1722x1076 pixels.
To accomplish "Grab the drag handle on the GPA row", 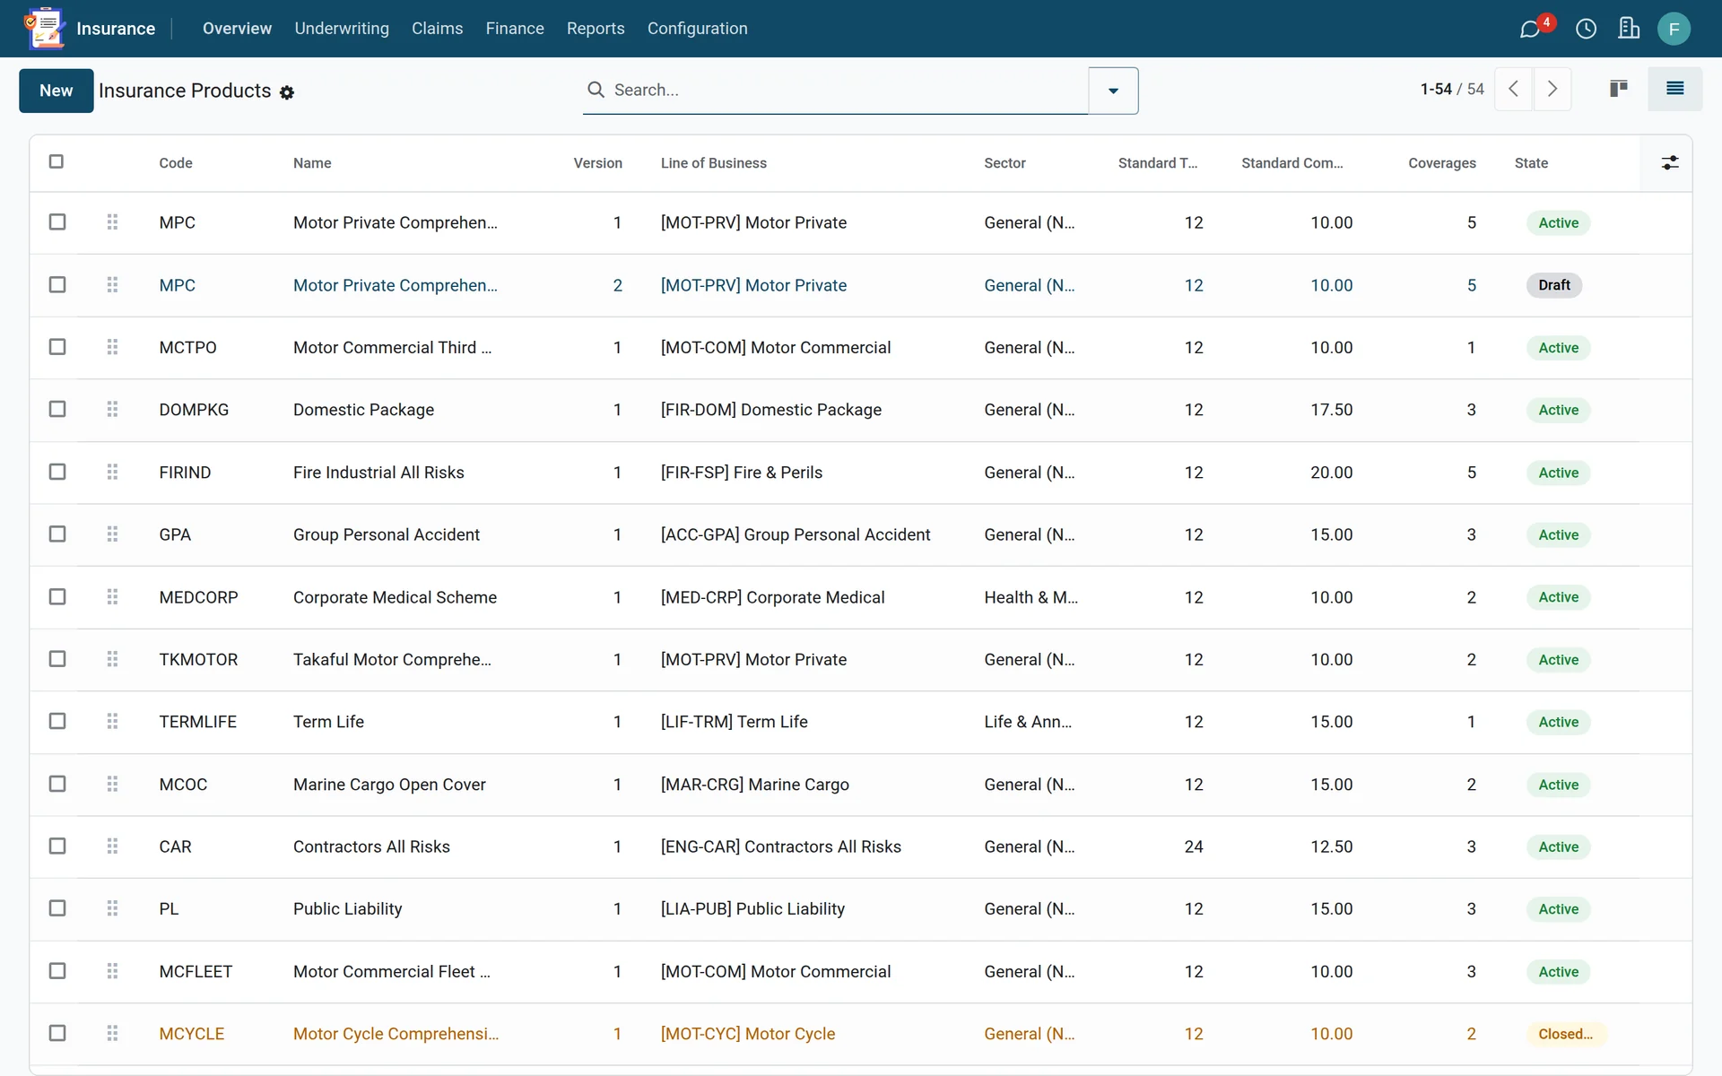I will [x=112, y=534].
